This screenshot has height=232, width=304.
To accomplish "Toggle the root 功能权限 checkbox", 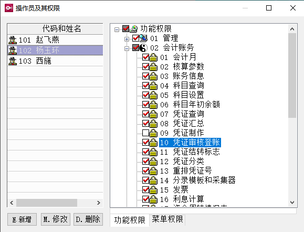I will coord(125,29).
